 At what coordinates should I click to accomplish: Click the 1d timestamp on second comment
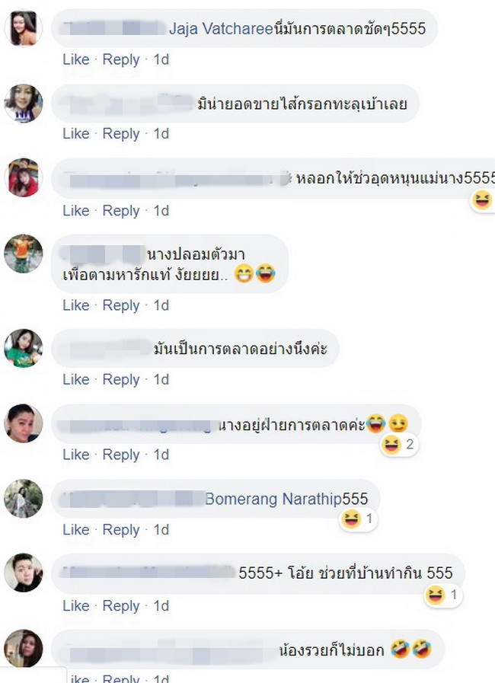tap(161, 134)
